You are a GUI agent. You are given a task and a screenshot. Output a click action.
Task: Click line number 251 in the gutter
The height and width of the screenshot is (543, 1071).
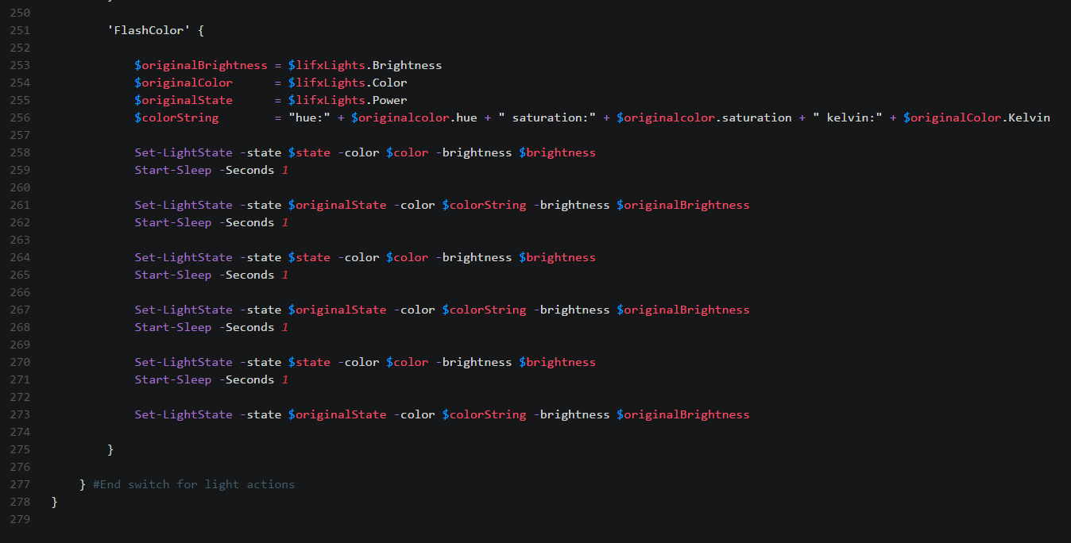(x=20, y=30)
